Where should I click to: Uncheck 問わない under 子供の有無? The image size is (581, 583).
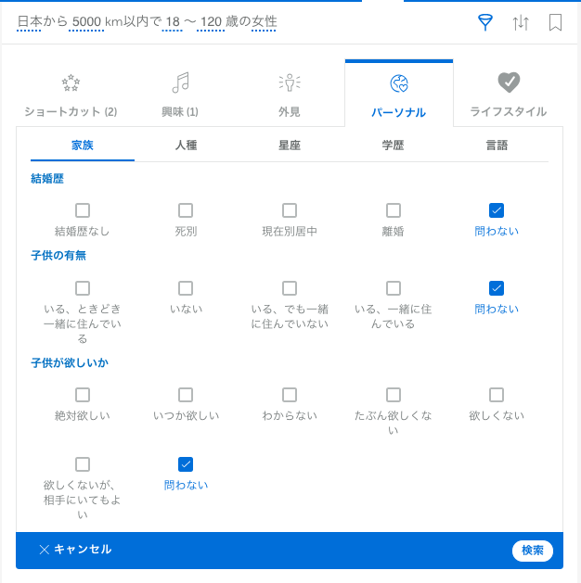tap(497, 288)
